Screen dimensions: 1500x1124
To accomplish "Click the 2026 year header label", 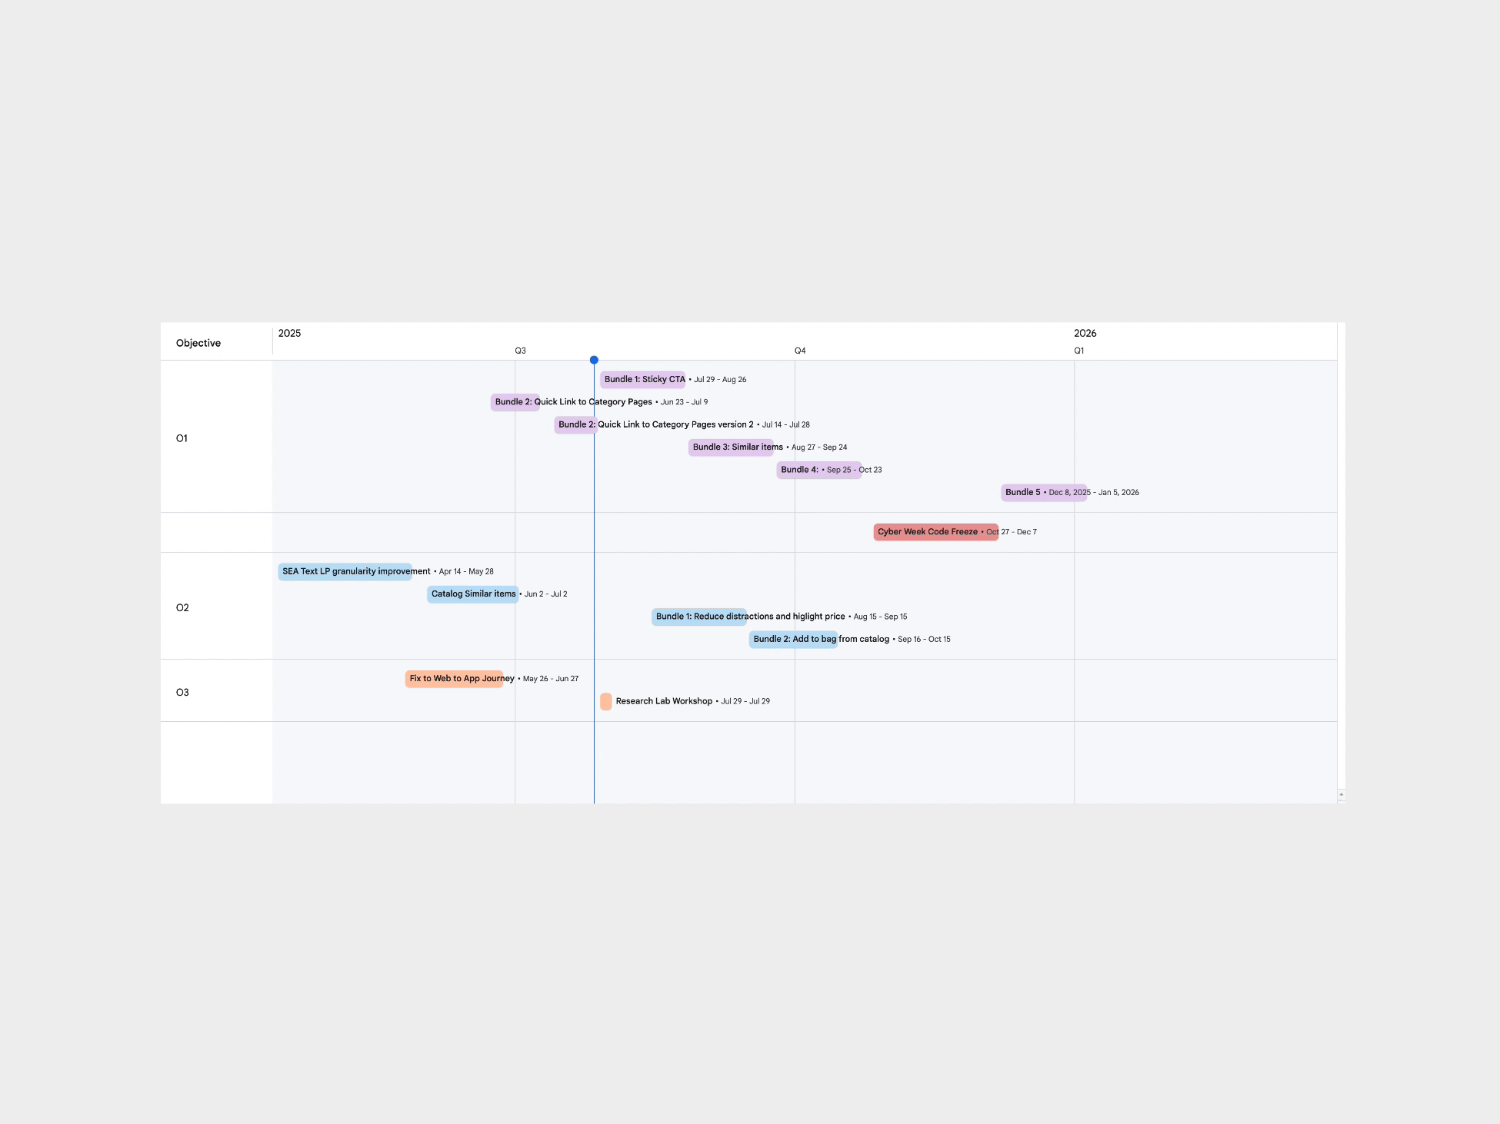I will click(x=1085, y=333).
